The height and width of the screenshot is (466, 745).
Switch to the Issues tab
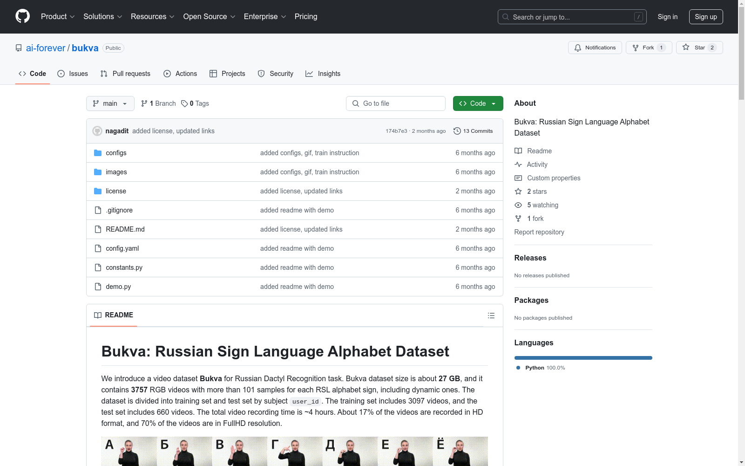(73, 74)
